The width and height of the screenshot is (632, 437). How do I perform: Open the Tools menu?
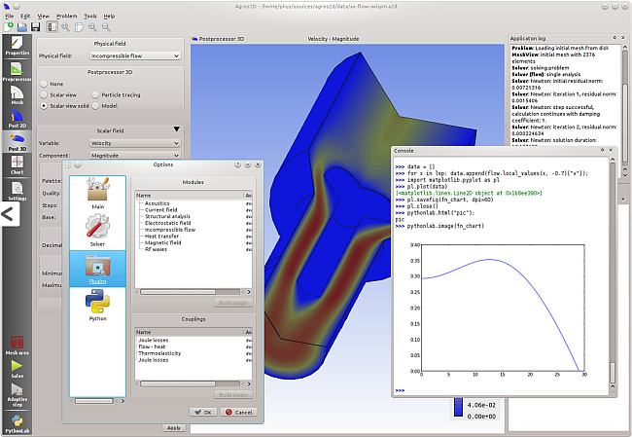click(89, 16)
